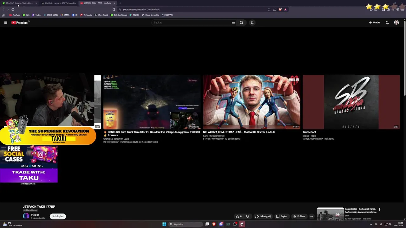Image resolution: width=406 pixels, height=228 pixels.
Task: Show hidden tray icons chevron
Action: [371, 224]
